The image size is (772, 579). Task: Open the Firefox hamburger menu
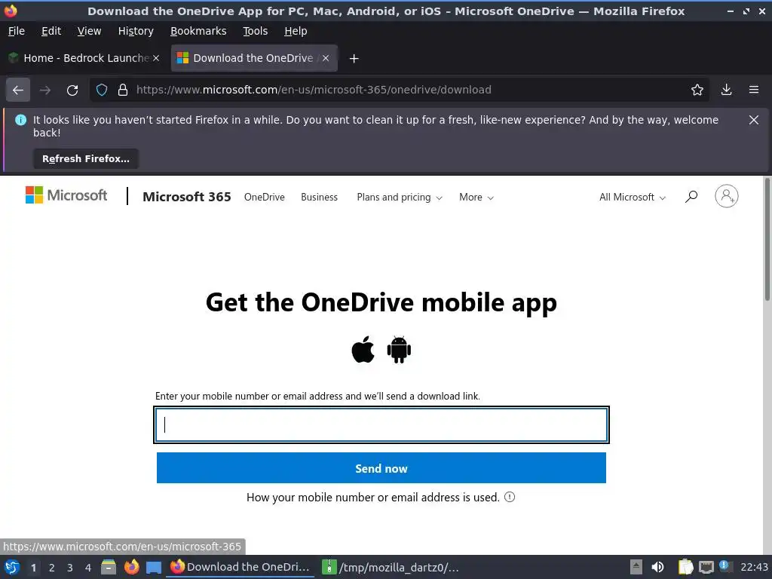point(754,90)
